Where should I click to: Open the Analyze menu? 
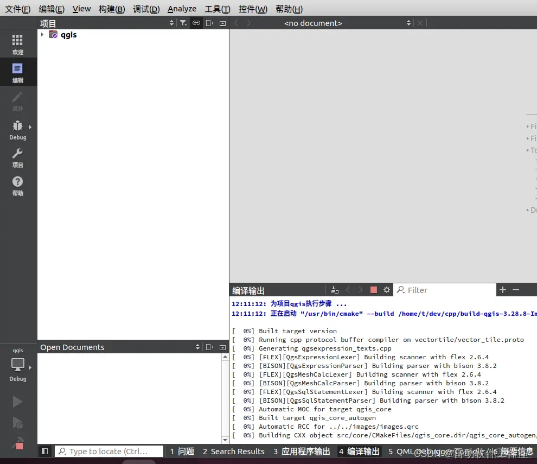[x=182, y=9]
